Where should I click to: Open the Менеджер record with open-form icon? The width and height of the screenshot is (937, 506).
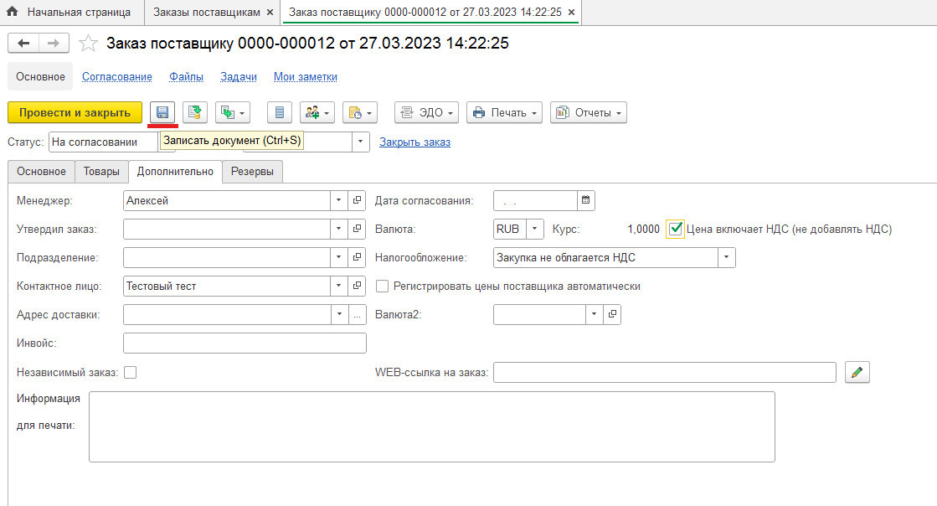point(358,200)
